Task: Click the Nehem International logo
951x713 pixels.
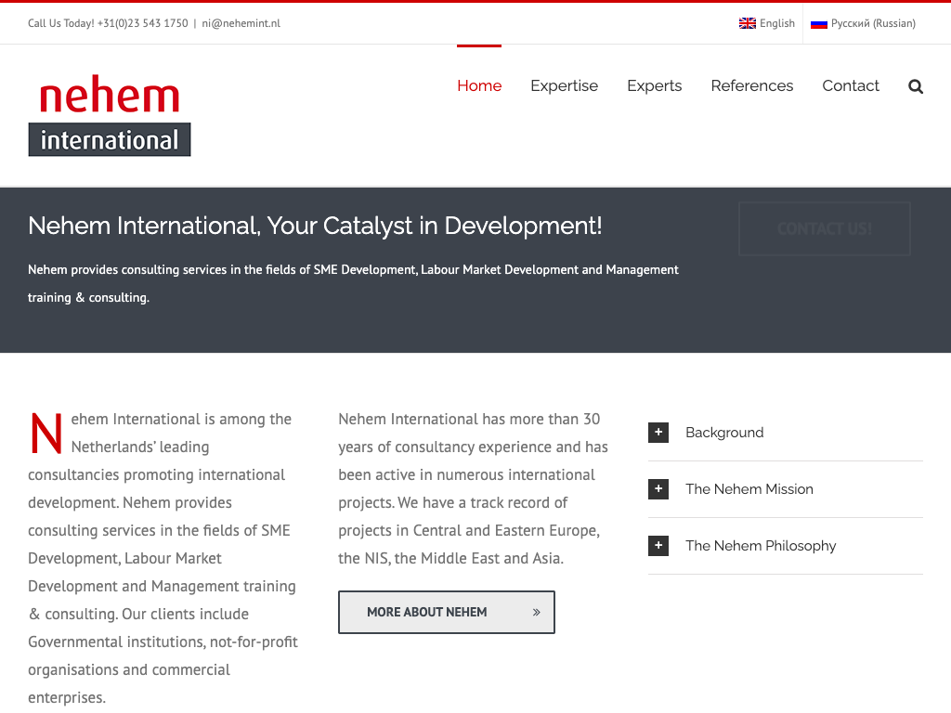Action: tap(110, 116)
